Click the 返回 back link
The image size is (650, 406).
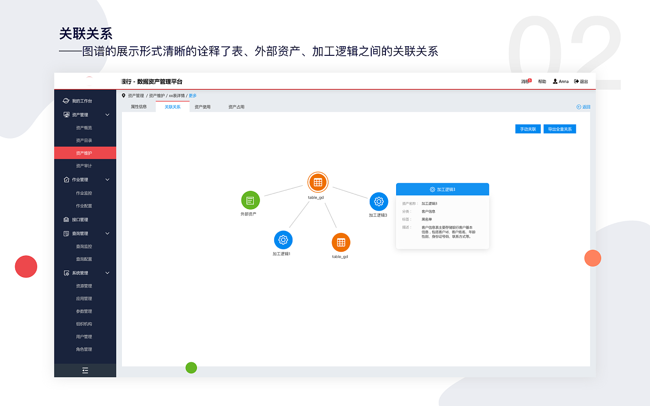(x=583, y=107)
